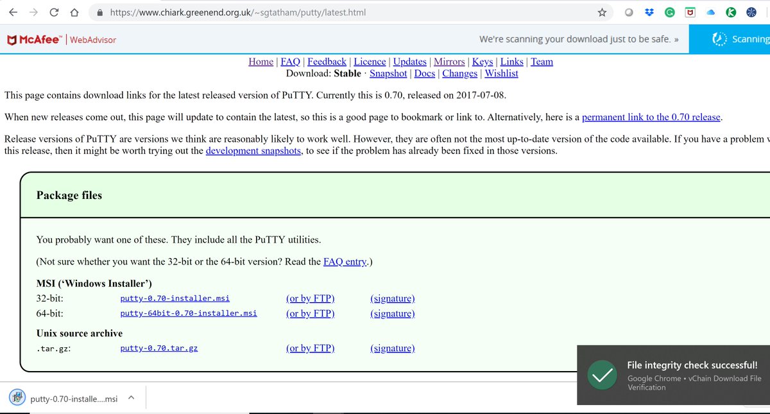Open signature for the 32-bit installer

[393, 298]
